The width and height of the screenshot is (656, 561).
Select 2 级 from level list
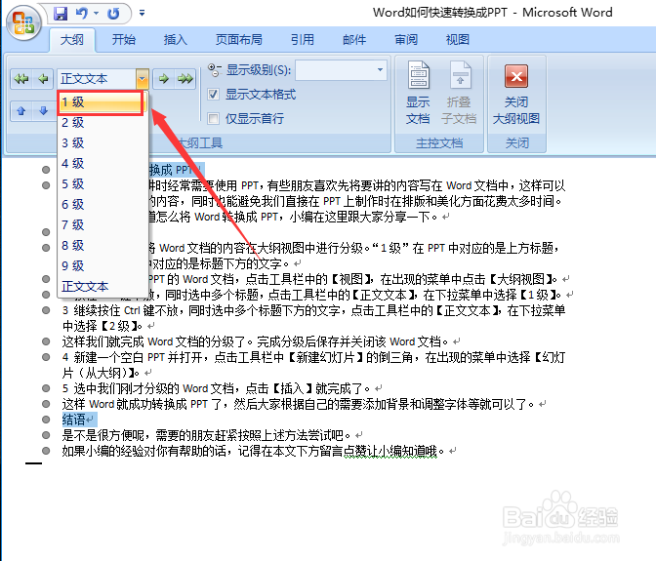point(102,123)
